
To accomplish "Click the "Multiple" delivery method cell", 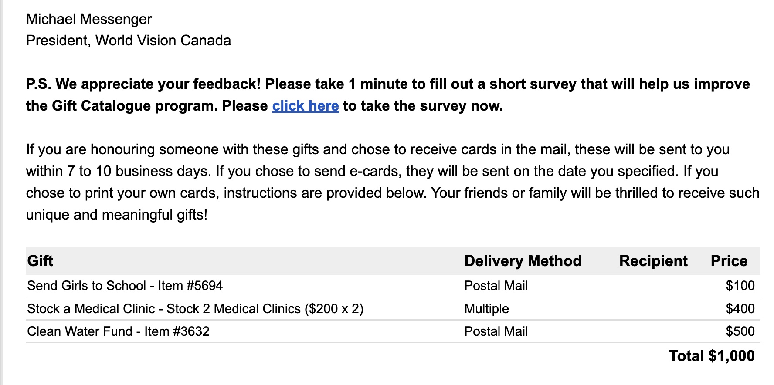I will [486, 309].
